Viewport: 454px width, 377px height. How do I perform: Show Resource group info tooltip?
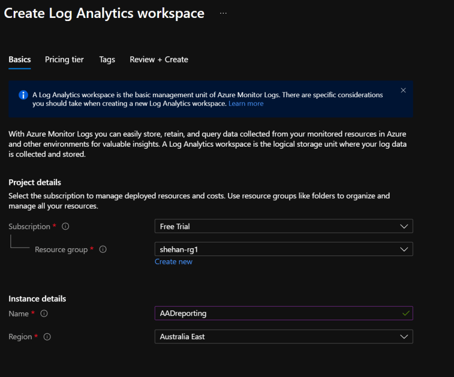(103, 249)
